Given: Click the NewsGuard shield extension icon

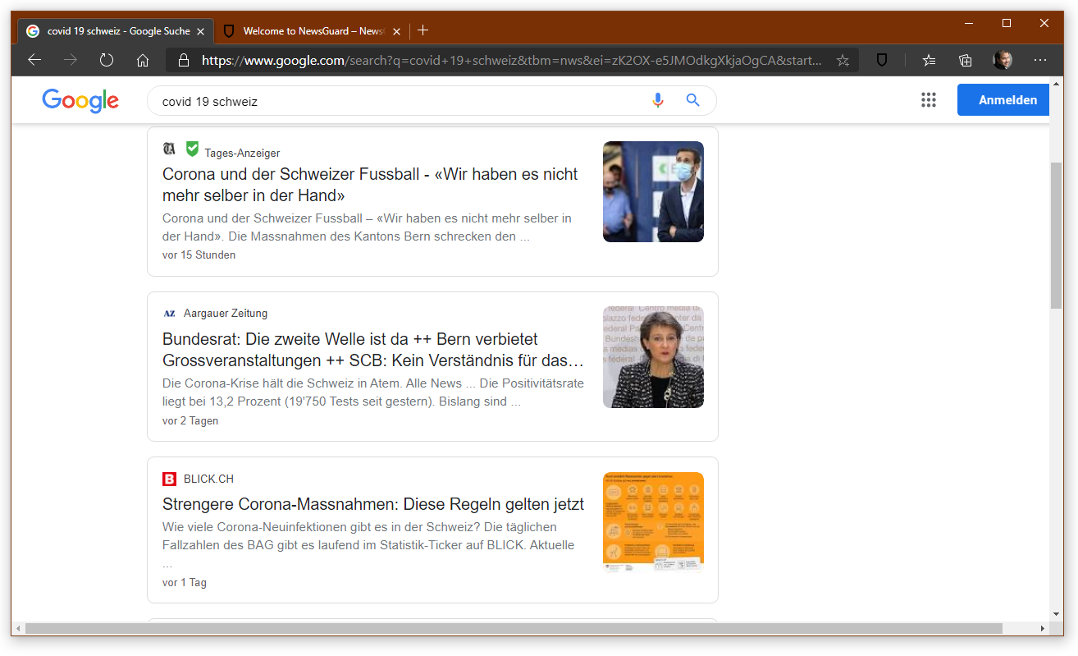Looking at the screenshot, I should pyautogui.click(x=882, y=60).
